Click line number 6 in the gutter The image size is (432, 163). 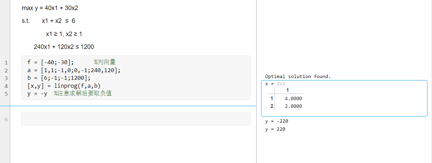coord(6,119)
